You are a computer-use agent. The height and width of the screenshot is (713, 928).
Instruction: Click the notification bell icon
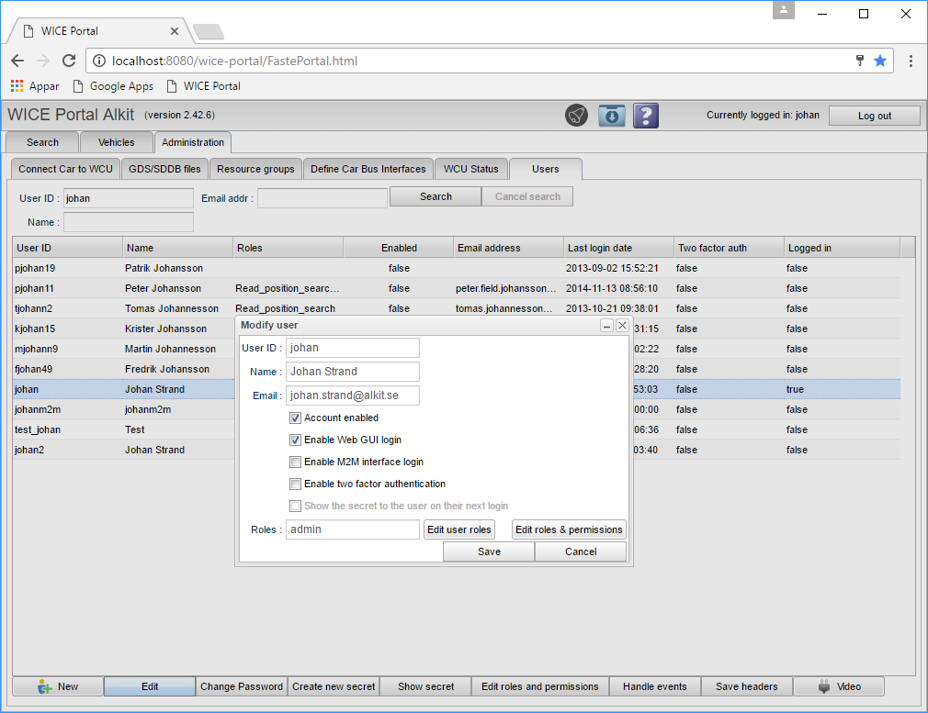click(x=576, y=116)
